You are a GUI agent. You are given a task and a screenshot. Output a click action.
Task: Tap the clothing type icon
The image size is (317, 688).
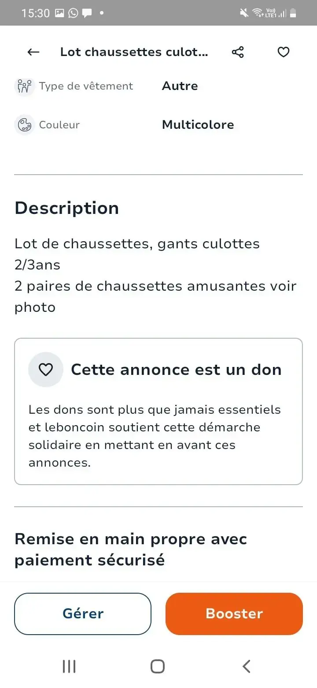click(24, 86)
